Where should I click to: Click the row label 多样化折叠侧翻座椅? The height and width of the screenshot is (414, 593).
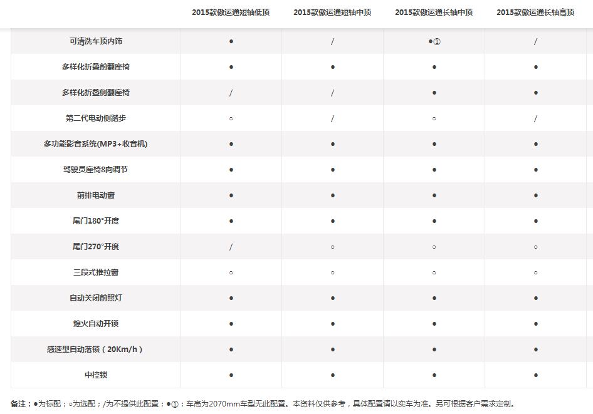[96, 93]
